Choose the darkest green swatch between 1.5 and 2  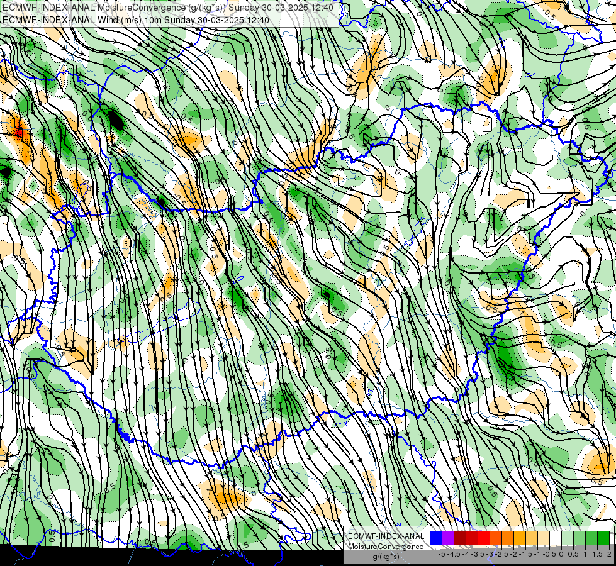(603, 538)
